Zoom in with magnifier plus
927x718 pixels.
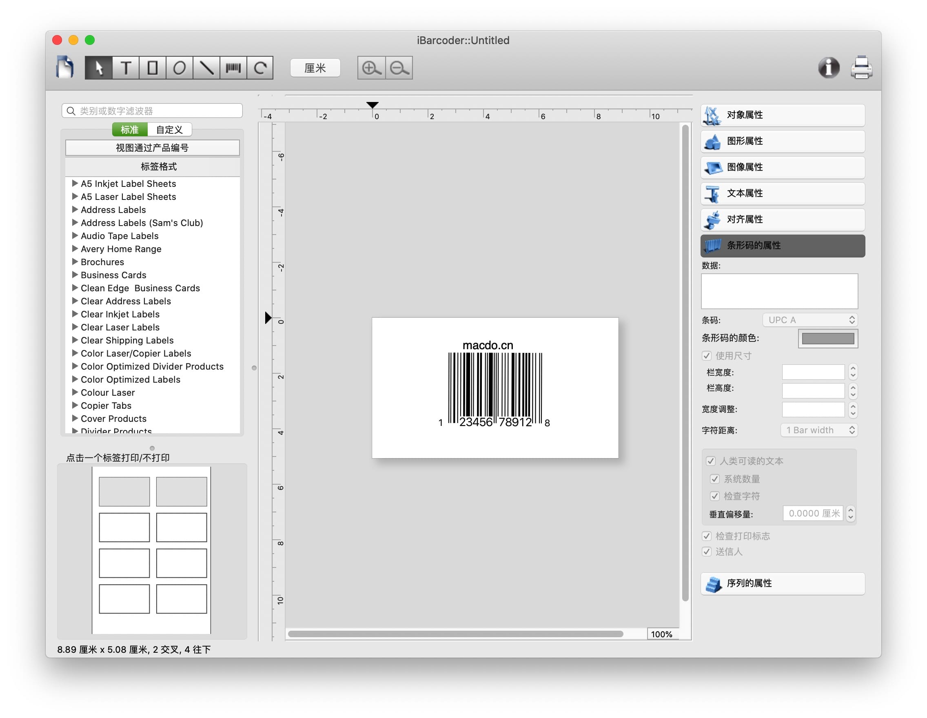tap(371, 67)
